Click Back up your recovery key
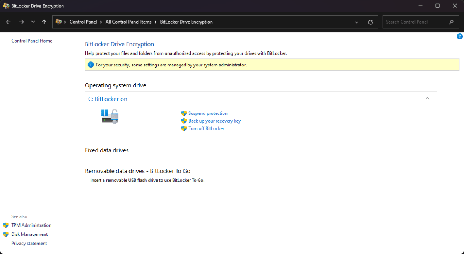This screenshot has width=464, height=254. tap(214, 121)
